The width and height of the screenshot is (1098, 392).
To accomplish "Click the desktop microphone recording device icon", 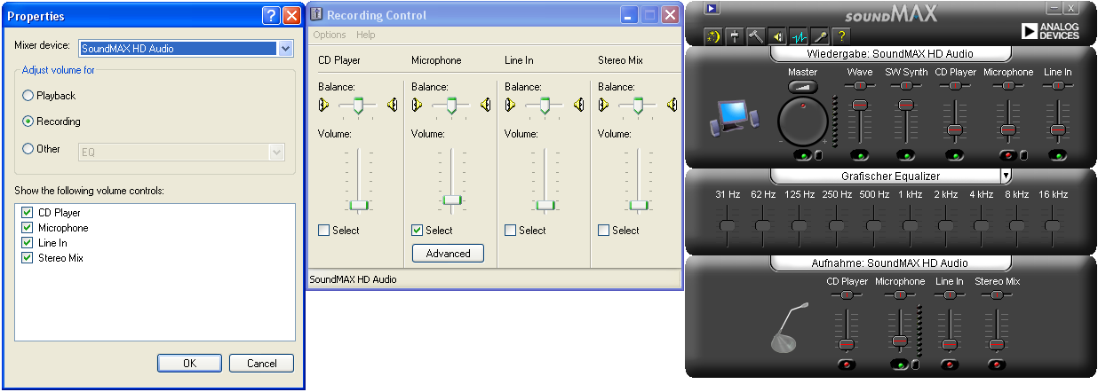I will 790,328.
